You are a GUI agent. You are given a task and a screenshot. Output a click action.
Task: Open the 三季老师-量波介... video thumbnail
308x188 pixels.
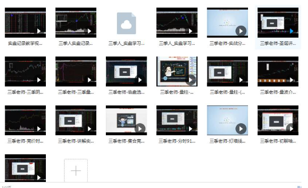pos(278,71)
